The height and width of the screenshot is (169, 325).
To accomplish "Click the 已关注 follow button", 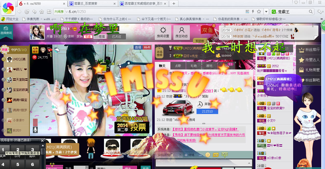I will 116,36.
